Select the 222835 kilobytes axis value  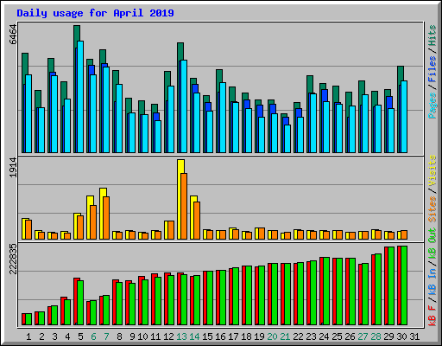pos(13,259)
